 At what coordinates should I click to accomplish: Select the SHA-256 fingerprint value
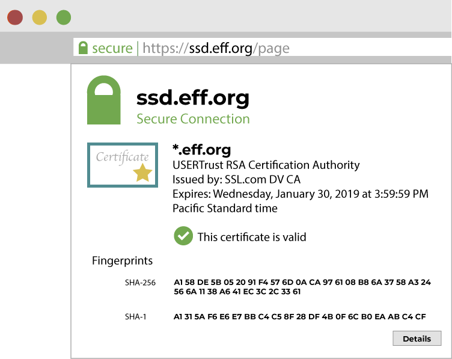[x=302, y=286]
